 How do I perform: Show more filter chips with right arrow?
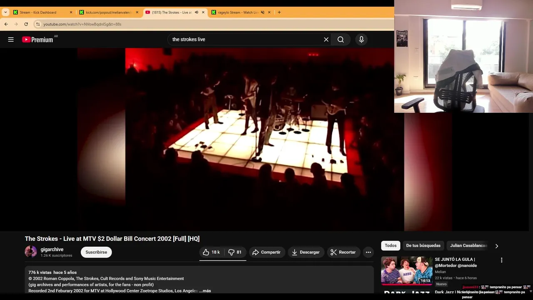click(496, 246)
